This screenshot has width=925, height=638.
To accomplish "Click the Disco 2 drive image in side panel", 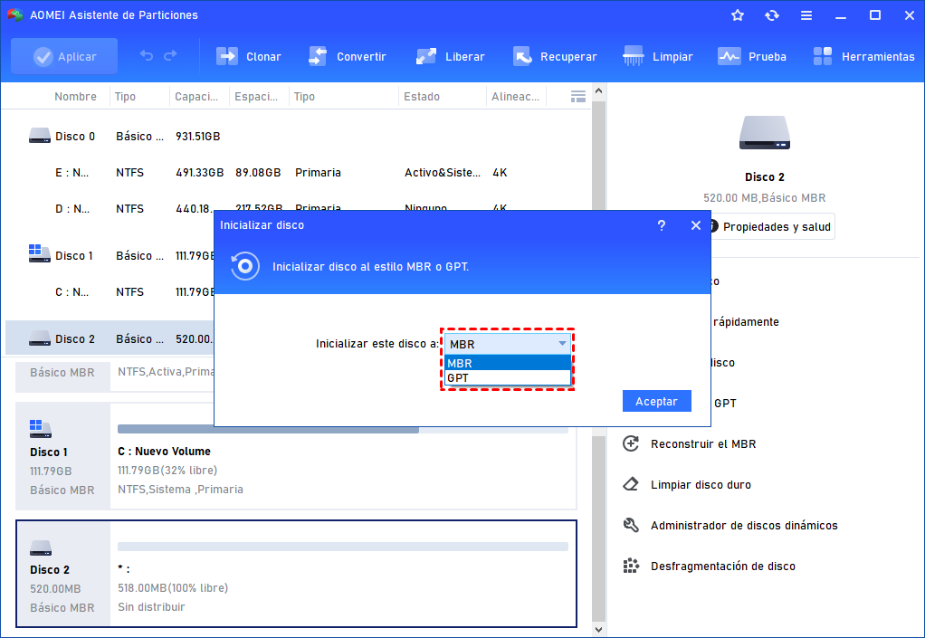I will point(765,133).
